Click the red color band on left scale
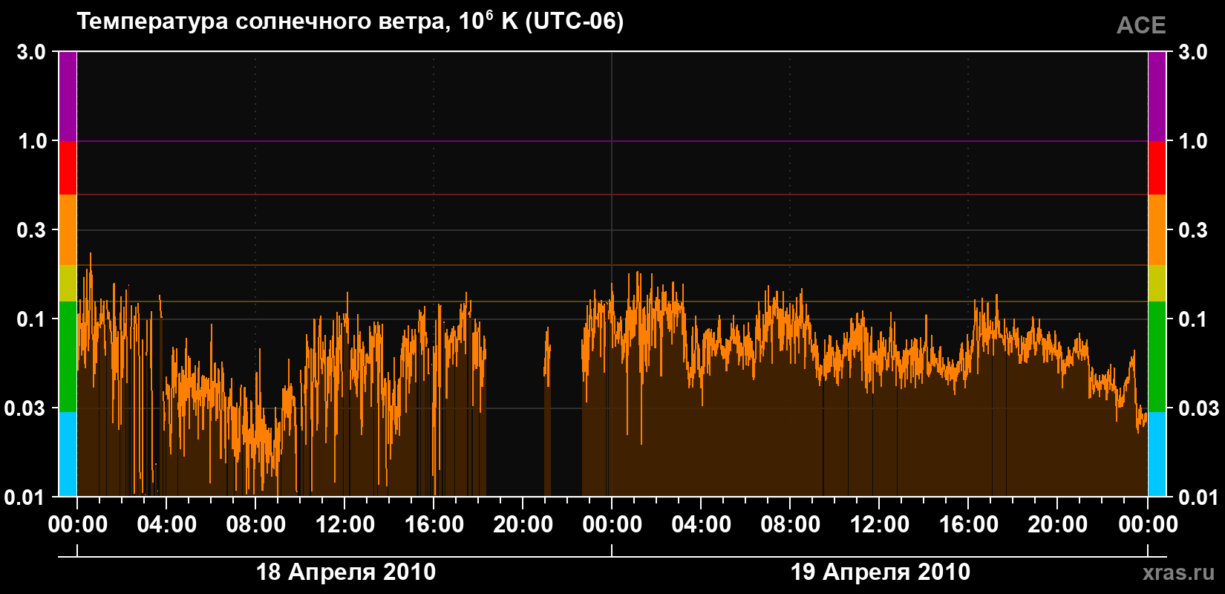This screenshot has width=1225, height=594. click(x=68, y=168)
